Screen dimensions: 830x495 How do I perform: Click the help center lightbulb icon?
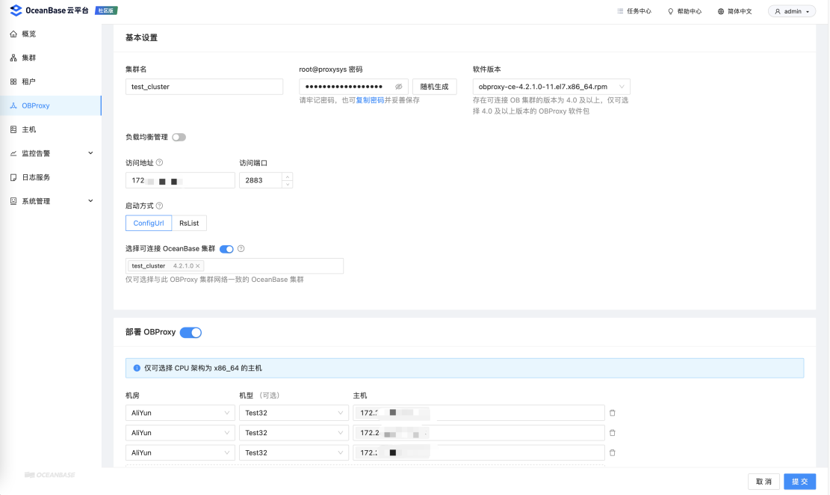671,11
